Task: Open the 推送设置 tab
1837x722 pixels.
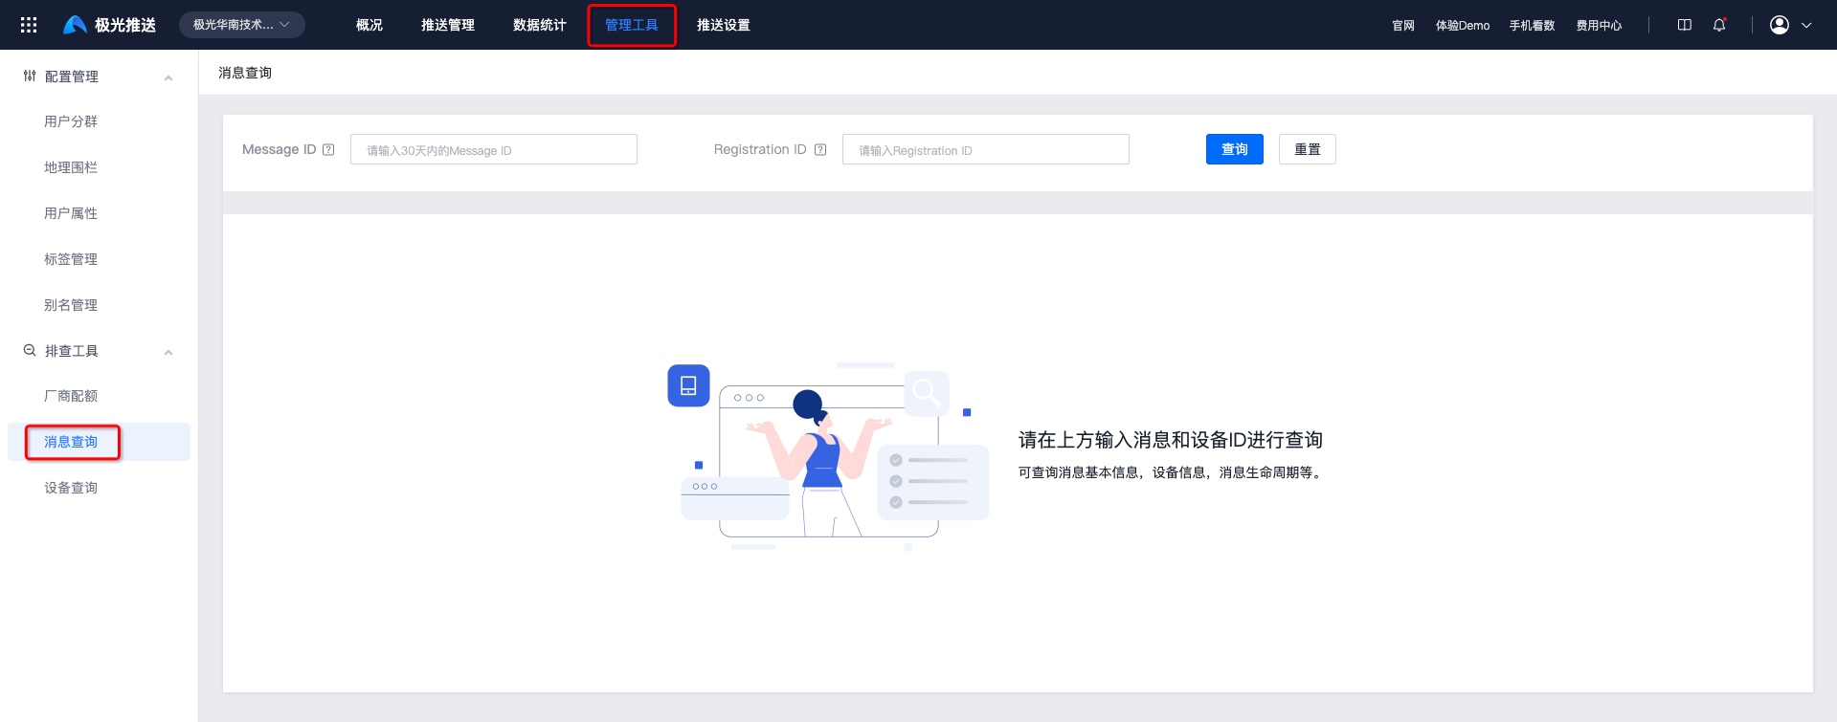Action: tap(724, 25)
